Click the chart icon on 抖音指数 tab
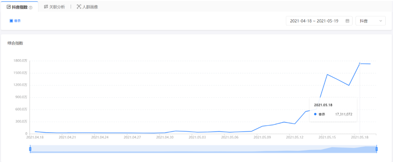The height and width of the screenshot is (162, 393). click(x=8, y=7)
